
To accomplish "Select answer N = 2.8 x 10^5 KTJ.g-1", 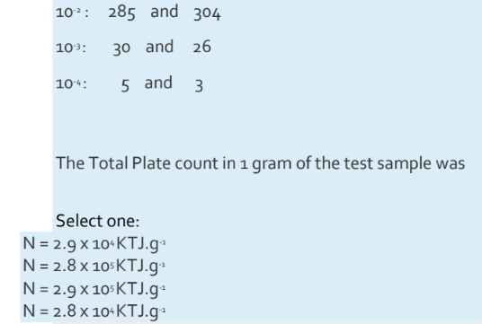I will click(94, 266).
